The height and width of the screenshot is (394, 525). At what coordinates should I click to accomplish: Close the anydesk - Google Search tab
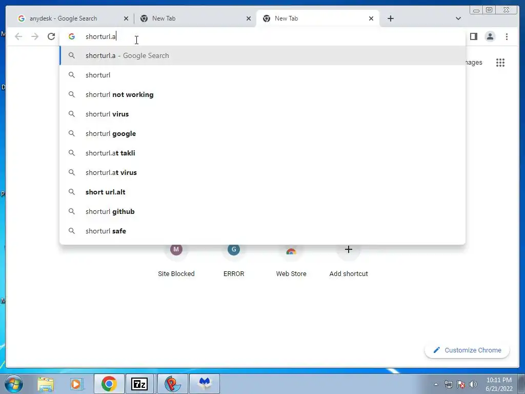126,18
